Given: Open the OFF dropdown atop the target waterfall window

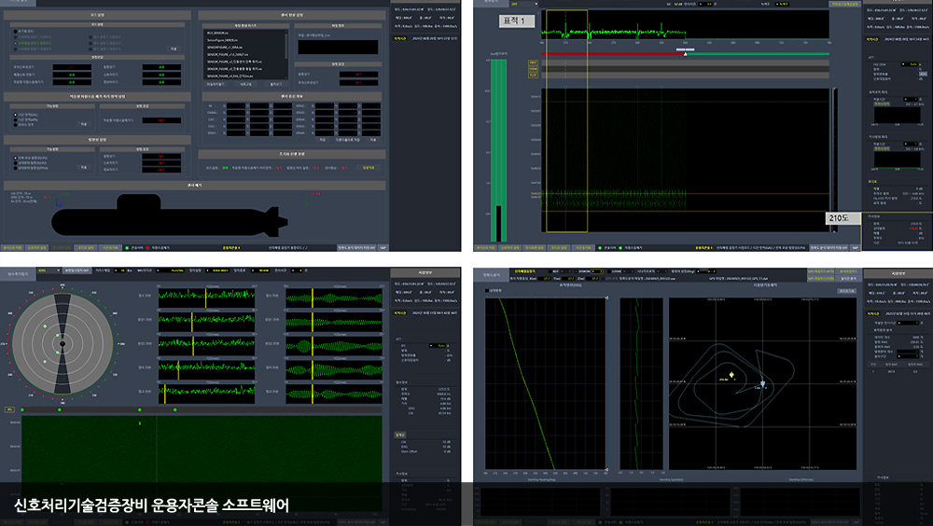Looking at the screenshot, I should [523, 4].
